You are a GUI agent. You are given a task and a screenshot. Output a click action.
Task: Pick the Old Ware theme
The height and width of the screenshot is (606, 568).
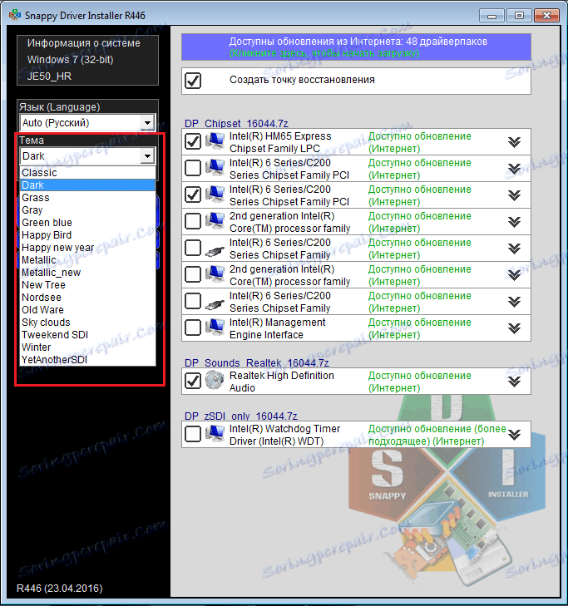tap(88, 310)
